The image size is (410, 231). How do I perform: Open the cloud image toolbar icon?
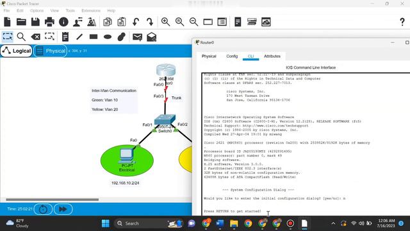(x=266, y=22)
